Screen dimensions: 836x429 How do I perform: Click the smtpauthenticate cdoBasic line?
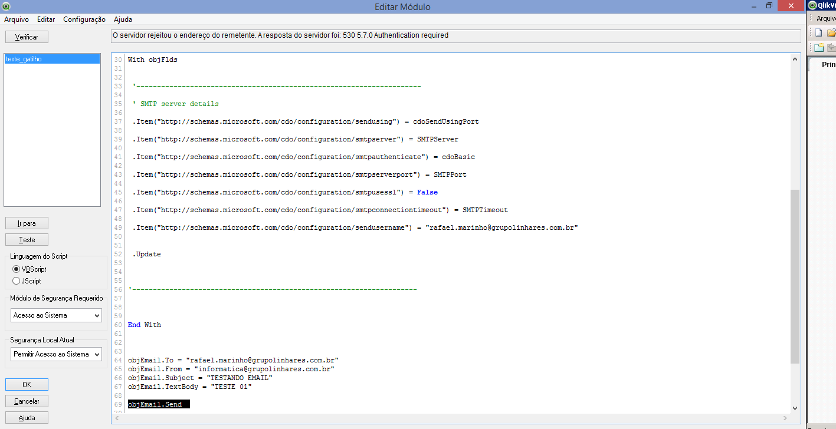[303, 157]
